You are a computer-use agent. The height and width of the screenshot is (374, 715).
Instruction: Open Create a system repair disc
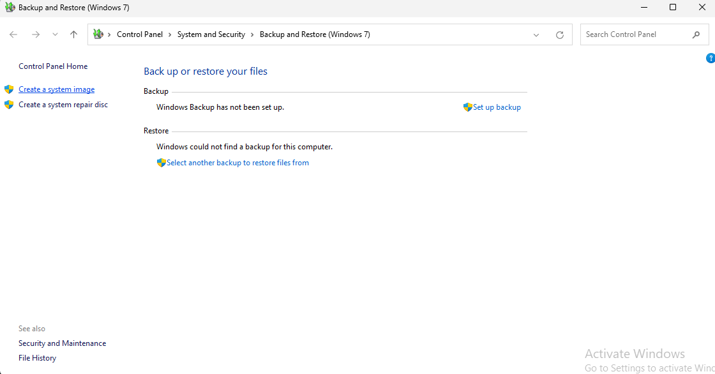point(63,105)
